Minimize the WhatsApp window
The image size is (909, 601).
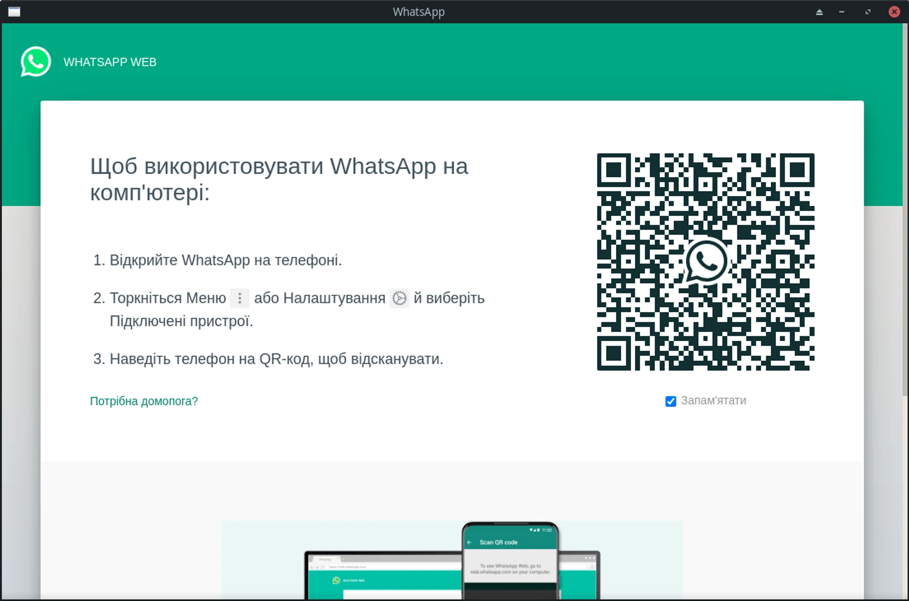tap(842, 12)
